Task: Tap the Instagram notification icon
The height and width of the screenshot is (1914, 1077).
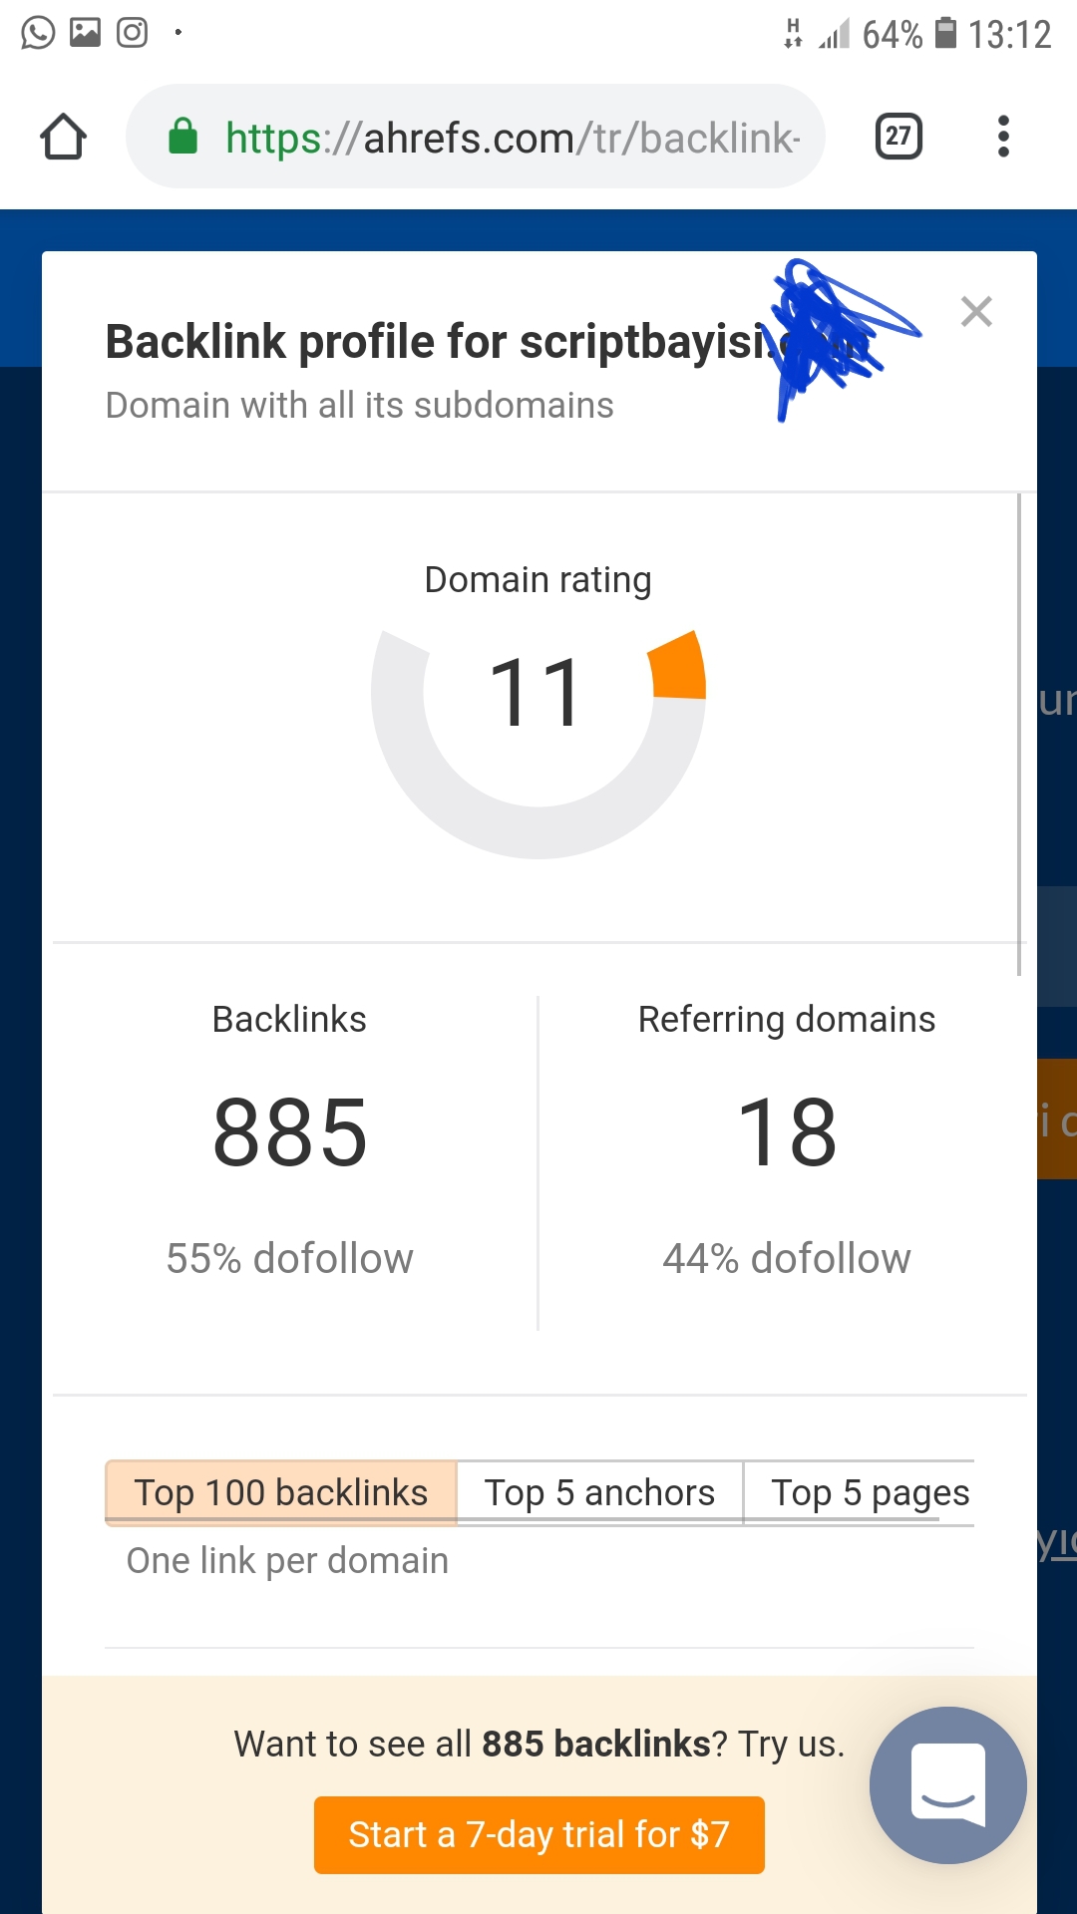Action: pyautogui.click(x=133, y=33)
